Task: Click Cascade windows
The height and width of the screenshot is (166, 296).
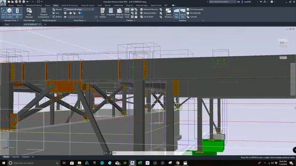Action: (192, 17)
